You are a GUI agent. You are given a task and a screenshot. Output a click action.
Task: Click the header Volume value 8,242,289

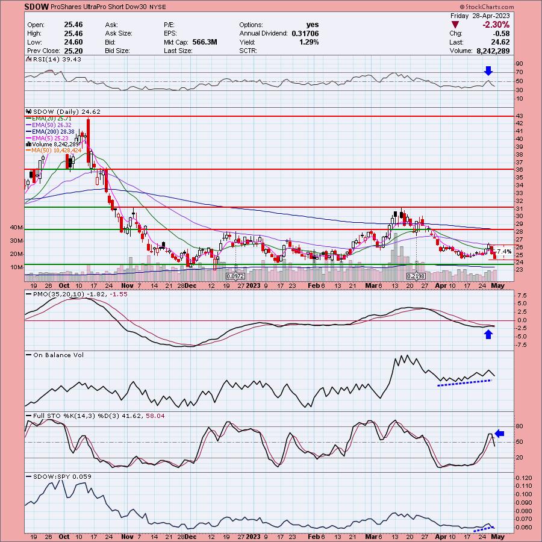pyautogui.click(x=493, y=51)
